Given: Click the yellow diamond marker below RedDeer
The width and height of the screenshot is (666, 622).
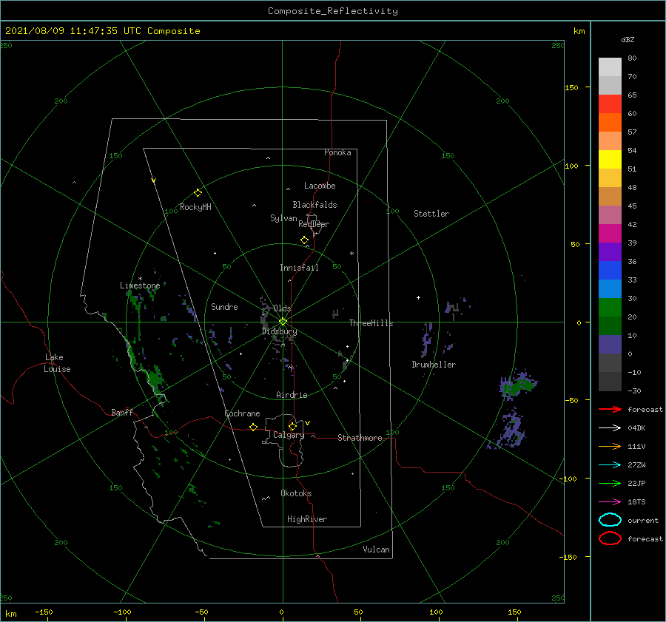Looking at the screenshot, I should 304,240.
